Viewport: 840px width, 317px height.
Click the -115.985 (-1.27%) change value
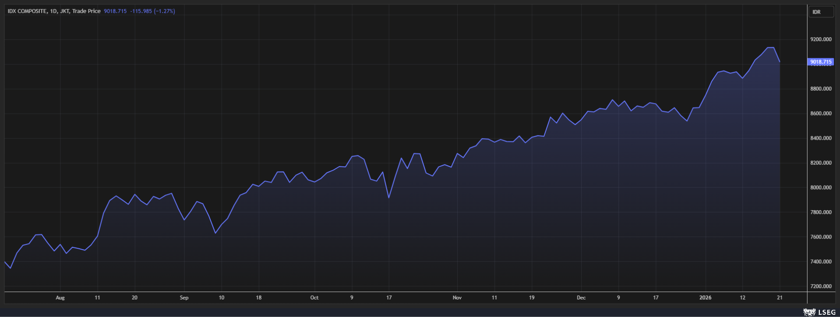(152, 11)
